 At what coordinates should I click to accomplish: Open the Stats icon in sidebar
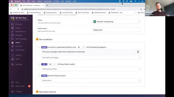click(13, 59)
